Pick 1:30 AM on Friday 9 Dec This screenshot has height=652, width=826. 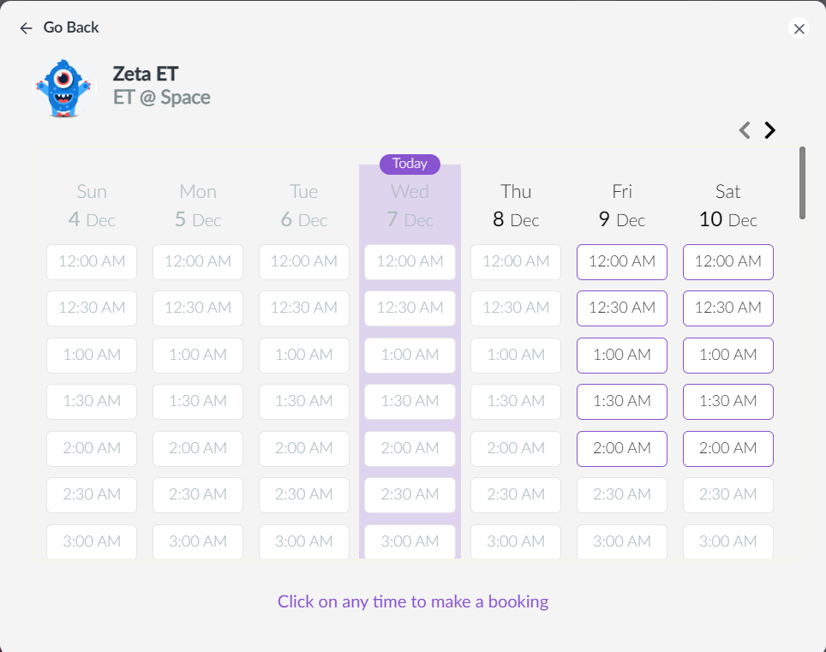621,402
